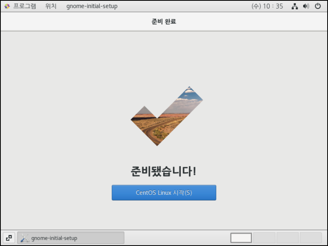Open the 프로그램 applications menu
The width and height of the screenshot is (328, 246).
[25, 6]
